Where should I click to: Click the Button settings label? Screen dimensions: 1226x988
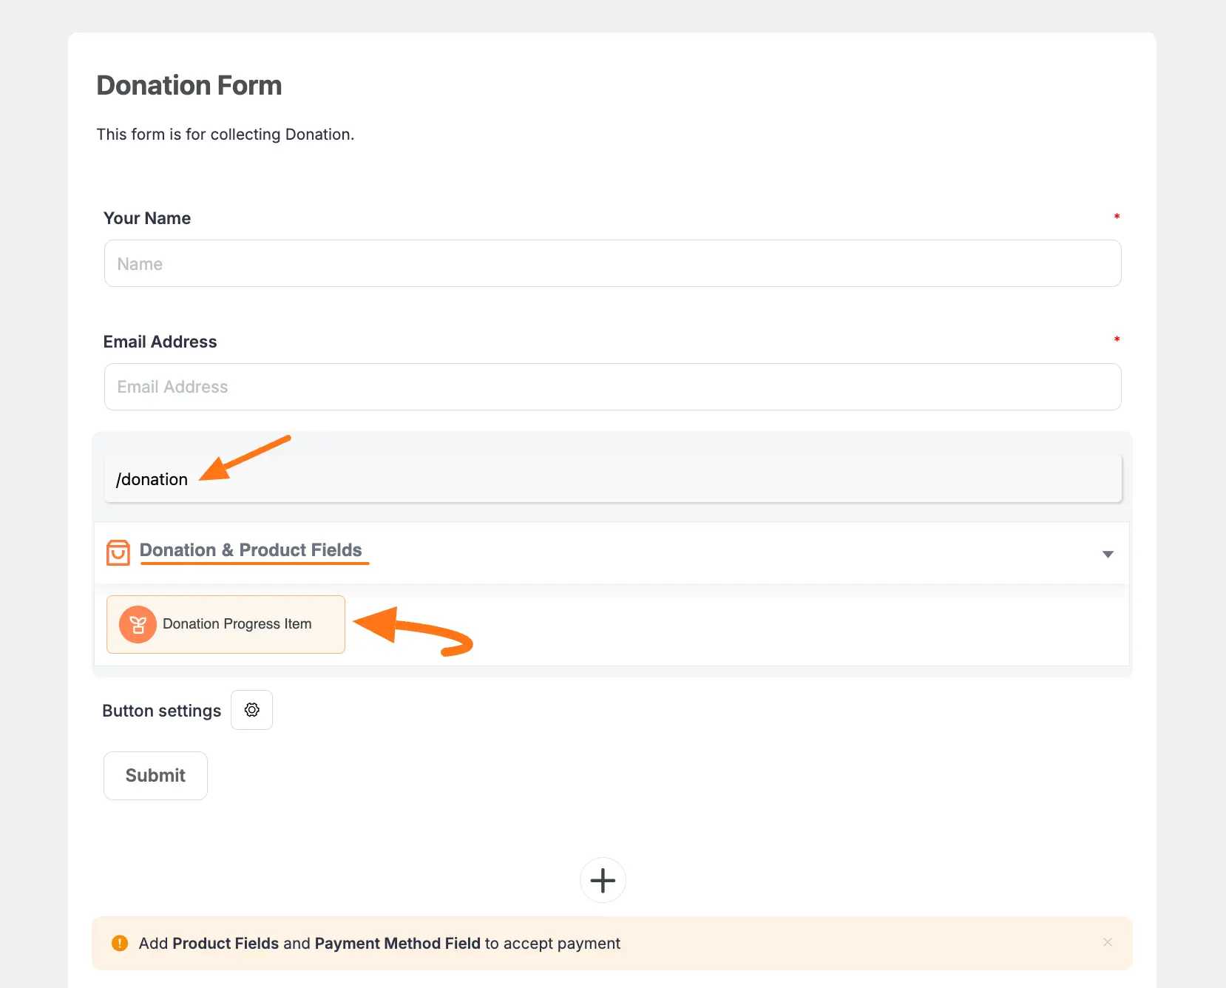coord(162,711)
